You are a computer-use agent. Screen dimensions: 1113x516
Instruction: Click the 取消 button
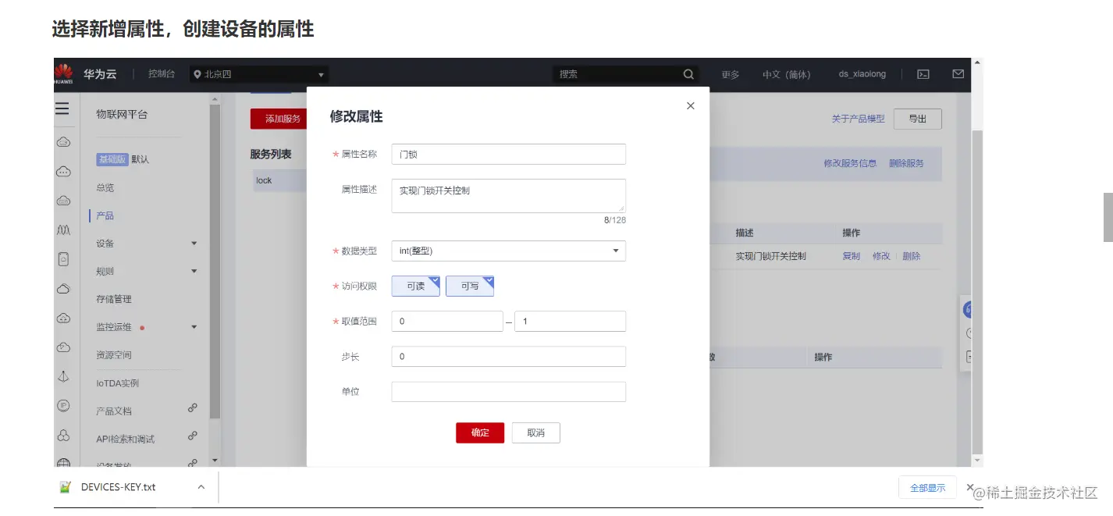coord(535,432)
